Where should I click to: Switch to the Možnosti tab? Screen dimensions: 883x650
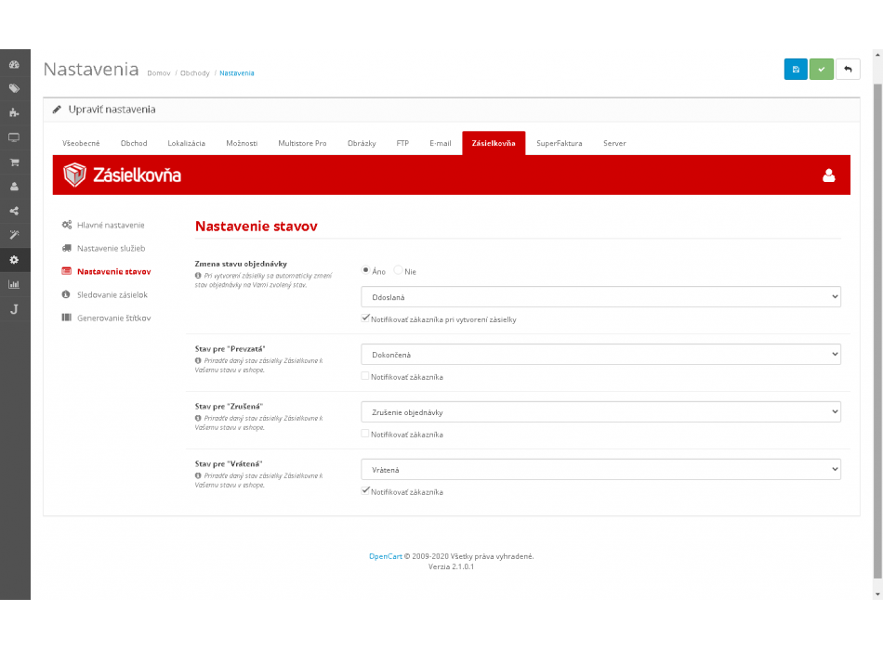(x=243, y=144)
